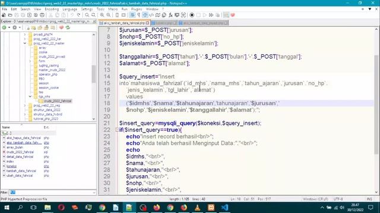Select the master_crudsi_2022 tree folder
Screen dimensions: 380x213
tap(52, 70)
